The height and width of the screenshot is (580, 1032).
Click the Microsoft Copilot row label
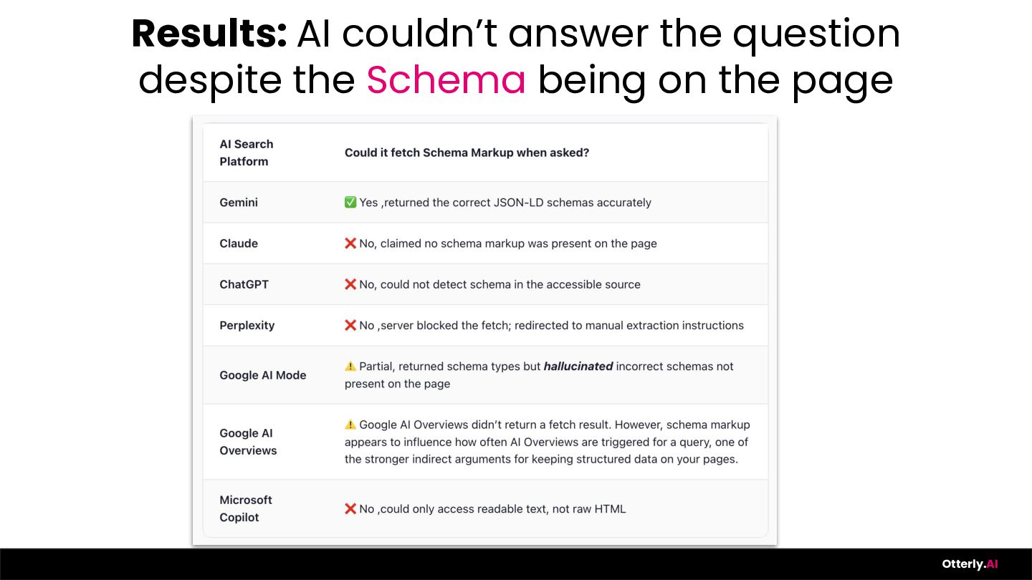point(245,508)
